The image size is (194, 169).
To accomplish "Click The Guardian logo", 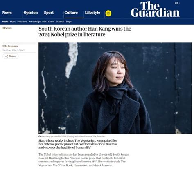I will click(x=155, y=9).
